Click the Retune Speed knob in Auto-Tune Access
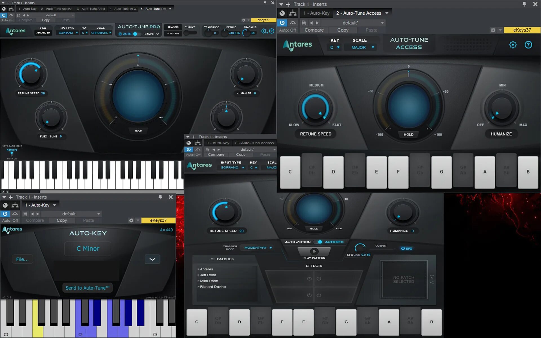541x338 pixels. 316,108
